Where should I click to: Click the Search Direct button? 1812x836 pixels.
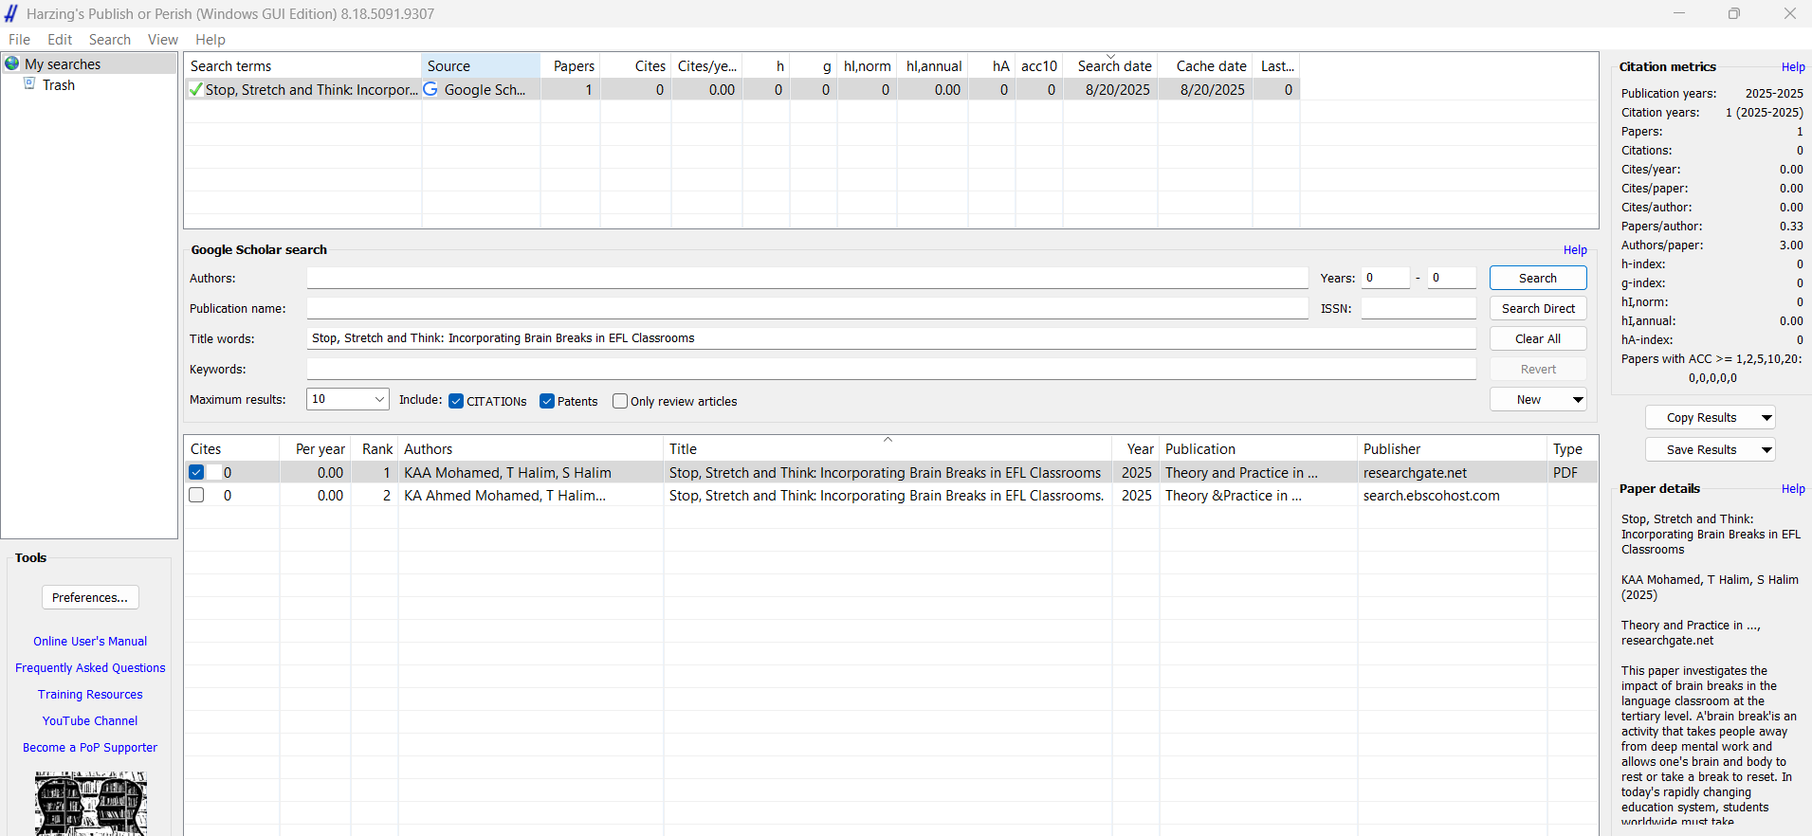(1538, 308)
